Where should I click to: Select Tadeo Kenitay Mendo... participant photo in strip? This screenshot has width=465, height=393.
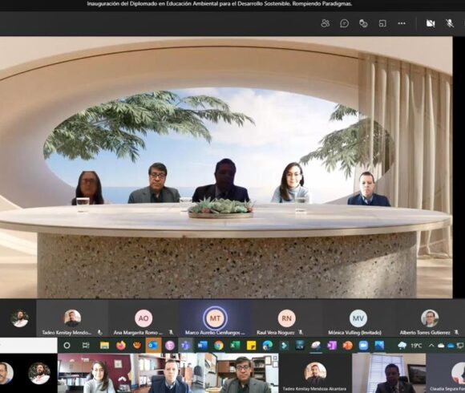click(72, 318)
